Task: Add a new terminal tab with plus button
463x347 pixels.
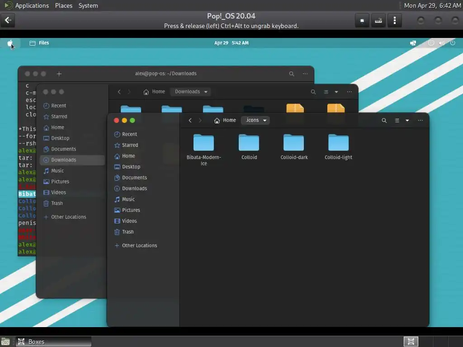Action: (x=59, y=74)
